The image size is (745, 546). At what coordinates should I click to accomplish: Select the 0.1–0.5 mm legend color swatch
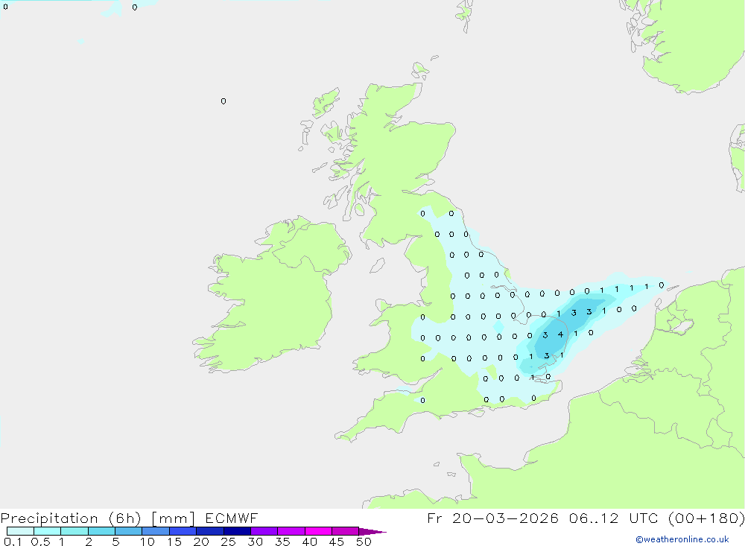point(20,531)
